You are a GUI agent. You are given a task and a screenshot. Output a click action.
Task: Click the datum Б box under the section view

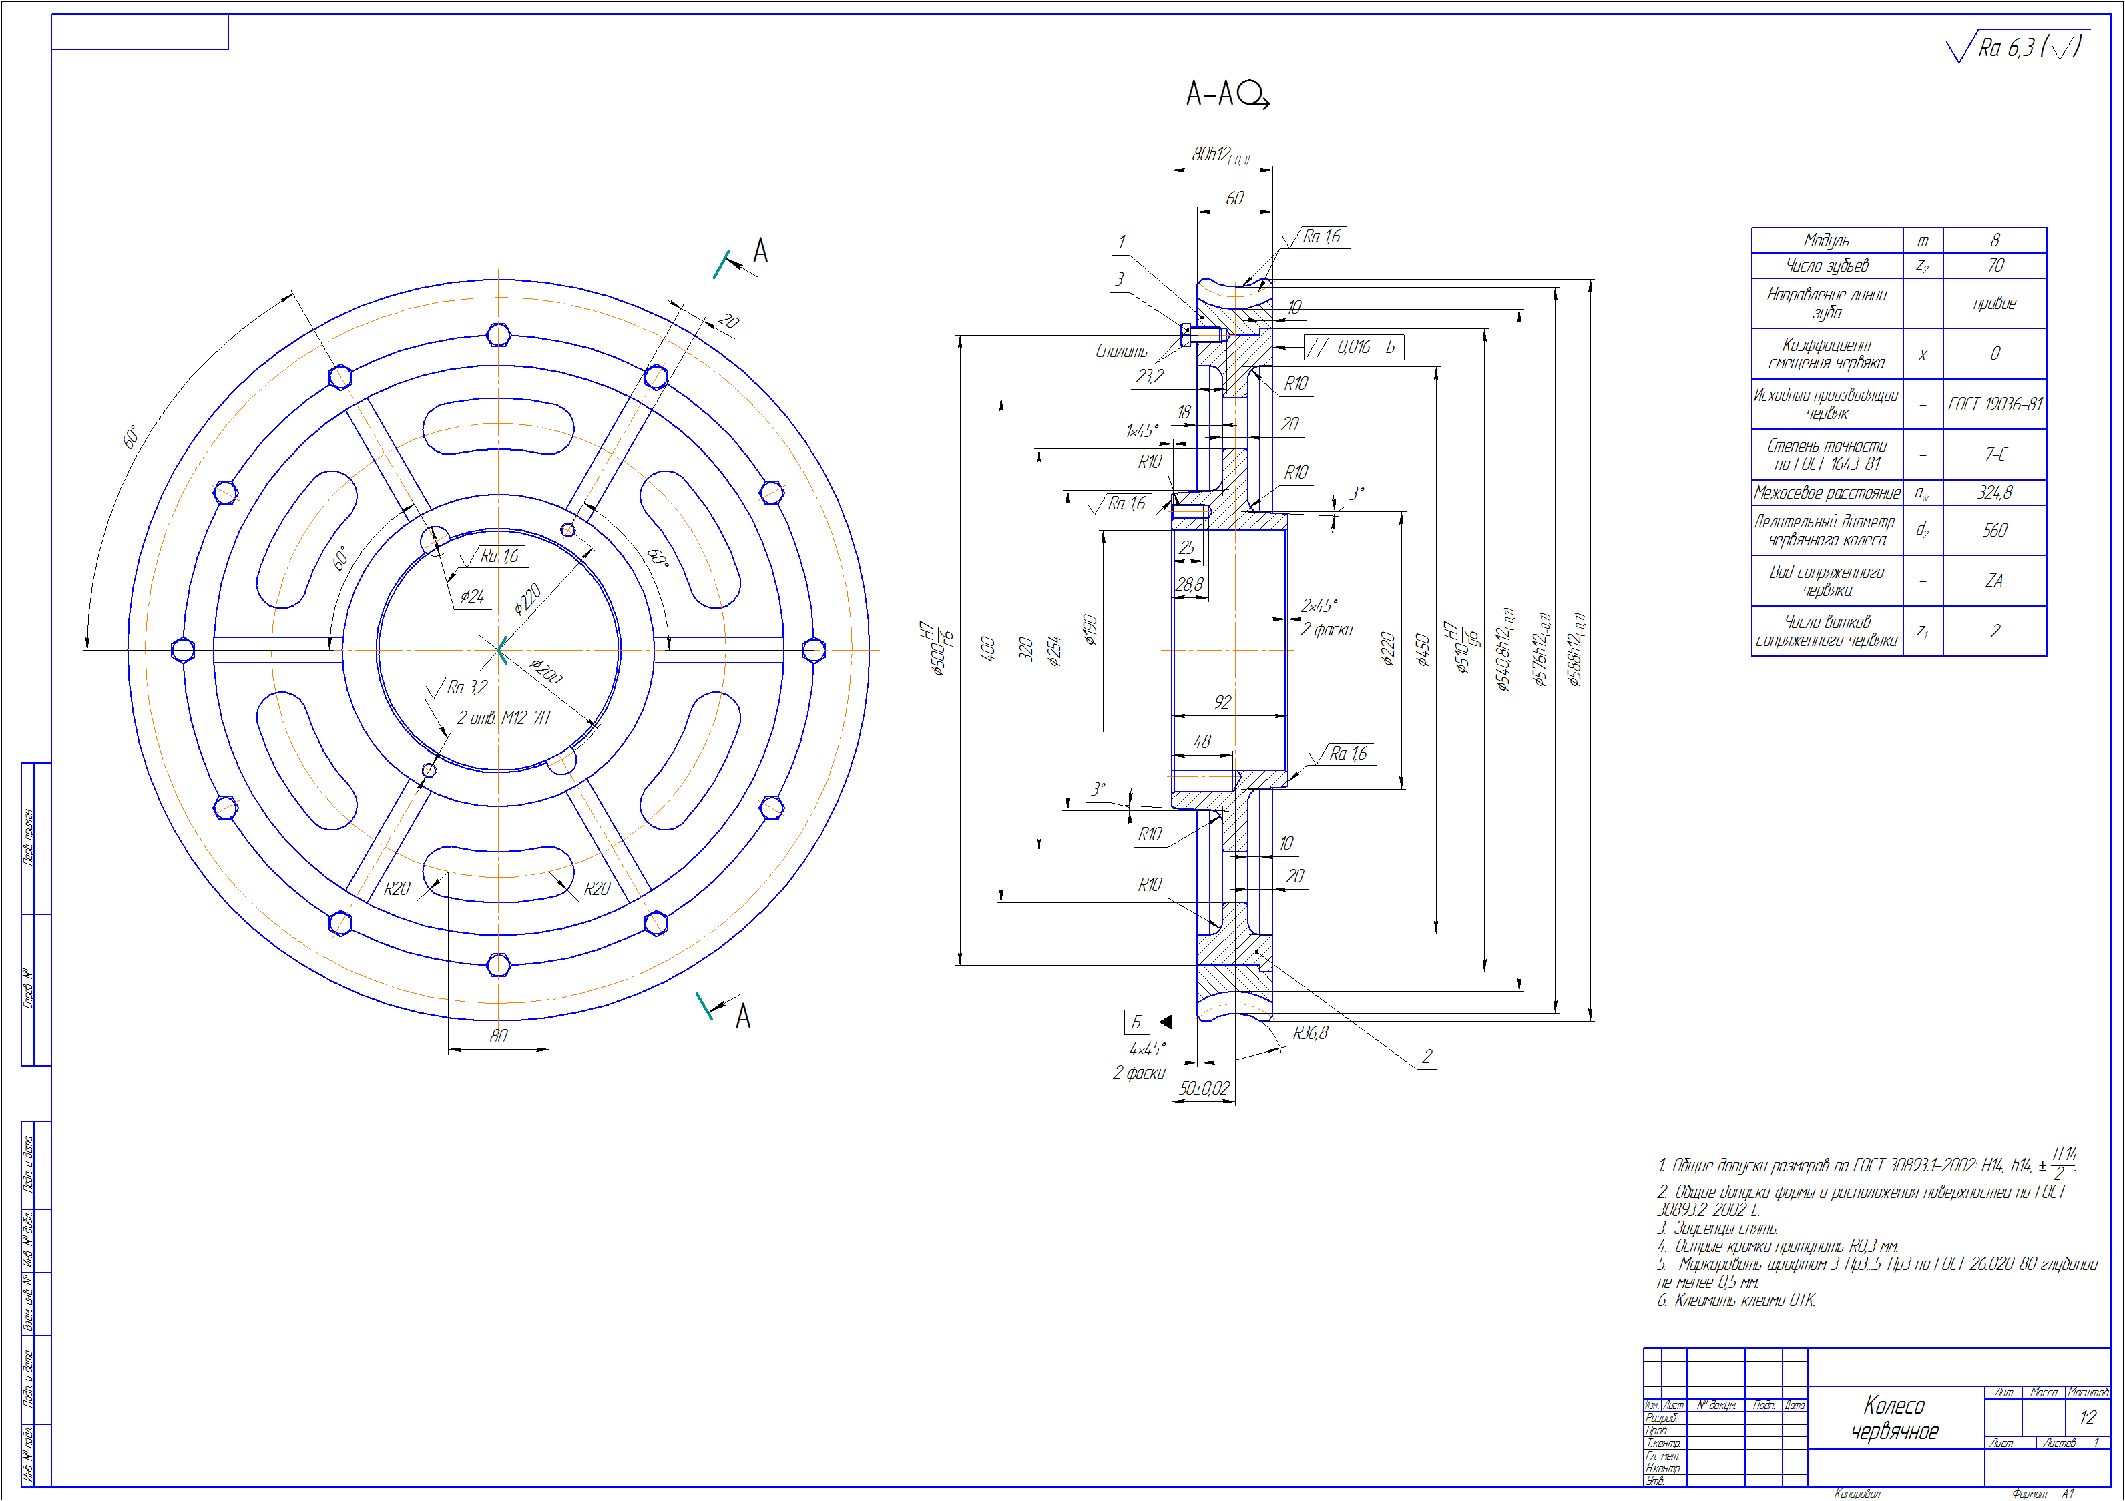point(1136,1022)
